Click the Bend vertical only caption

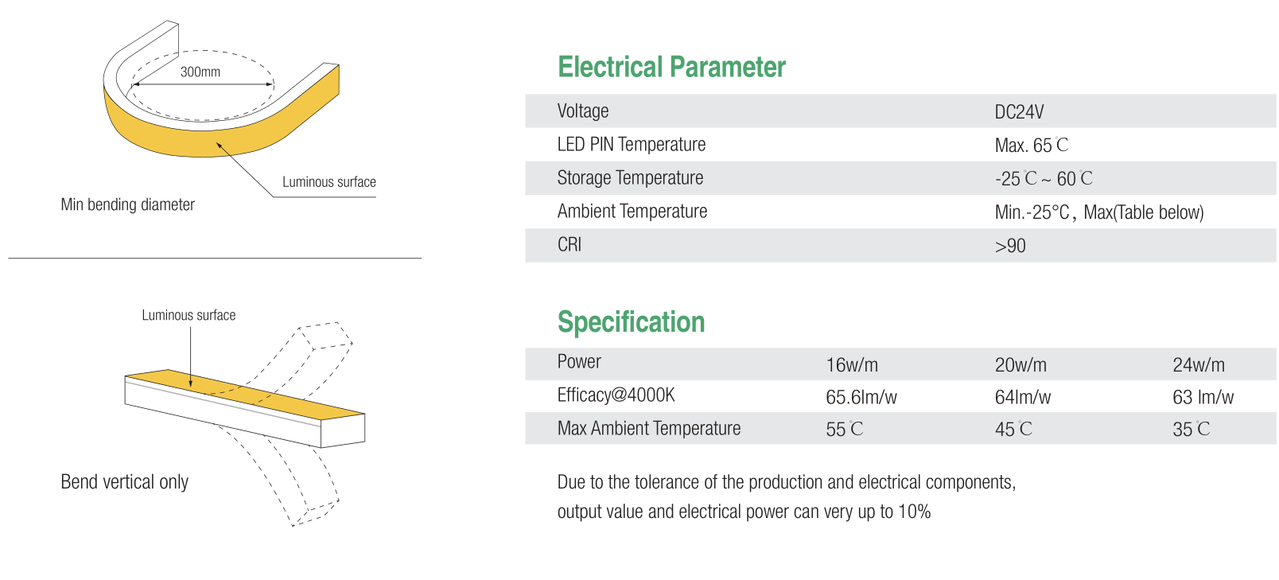(x=125, y=482)
